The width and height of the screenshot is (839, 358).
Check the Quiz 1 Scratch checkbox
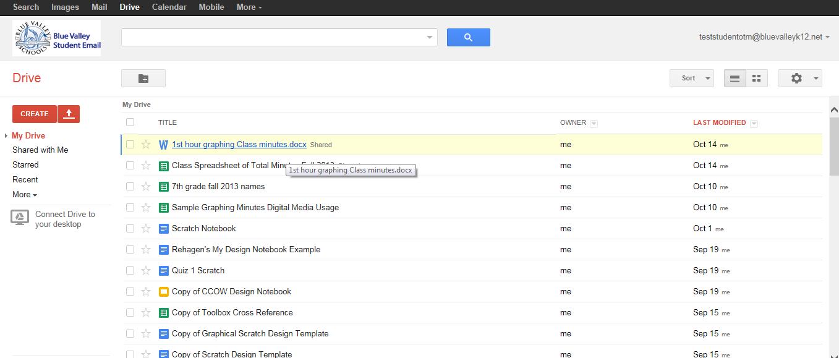(x=130, y=271)
